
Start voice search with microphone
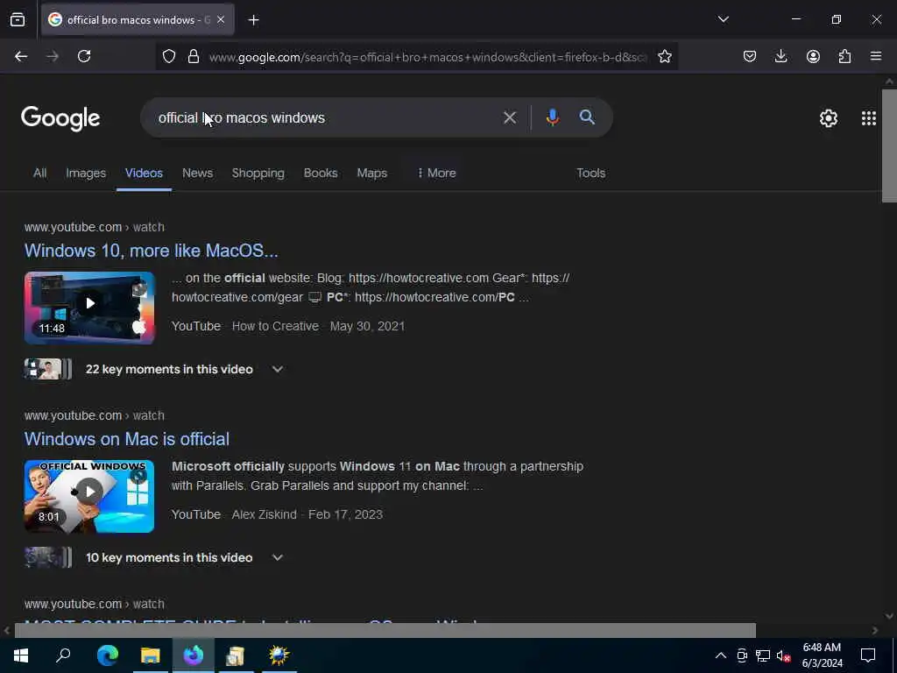pyautogui.click(x=552, y=117)
